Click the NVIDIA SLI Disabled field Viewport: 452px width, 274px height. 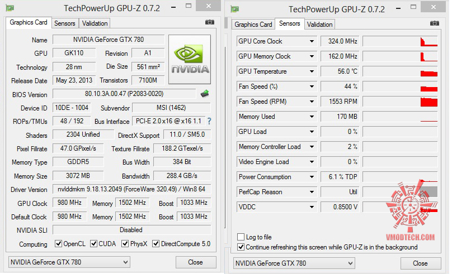[131, 230]
